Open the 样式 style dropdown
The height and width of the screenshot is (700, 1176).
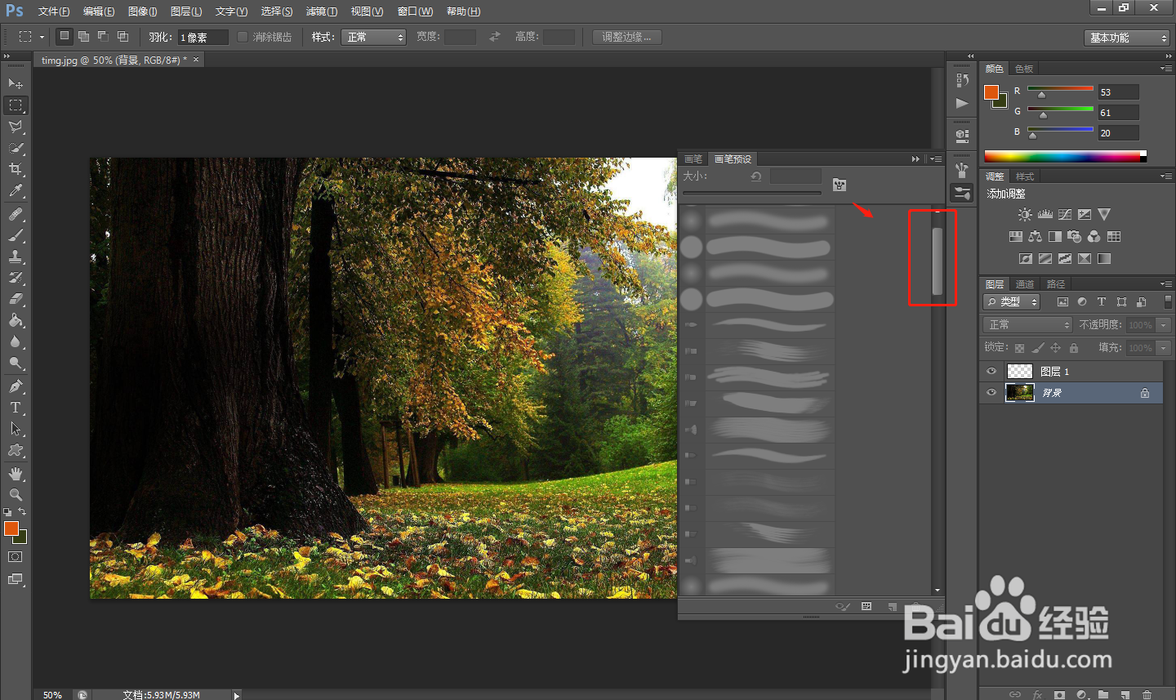[373, 37]
